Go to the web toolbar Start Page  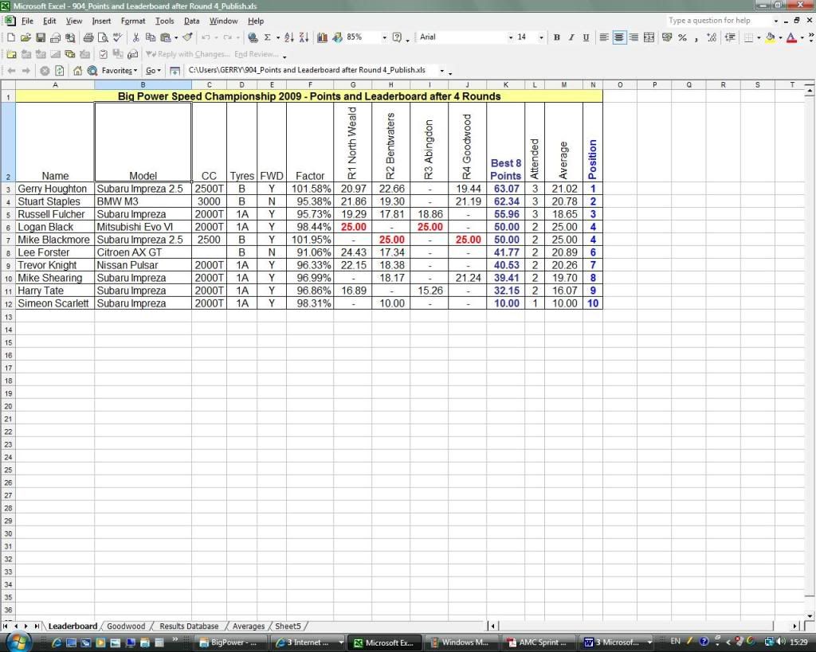[77, 71]
